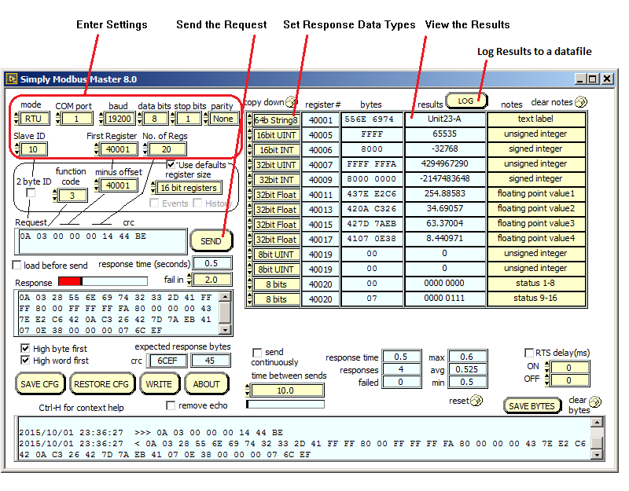
Task: Click the 254.88583 result value
Action: (x=444, y=193)
